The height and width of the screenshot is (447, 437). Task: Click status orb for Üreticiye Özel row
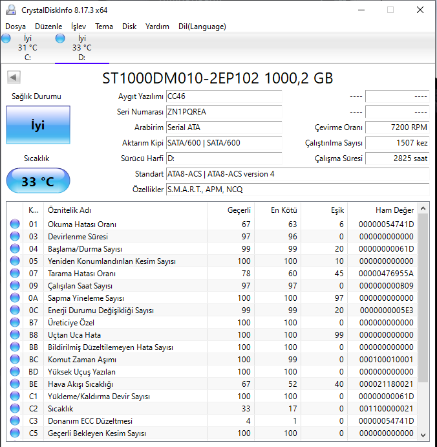click(15, 322)
